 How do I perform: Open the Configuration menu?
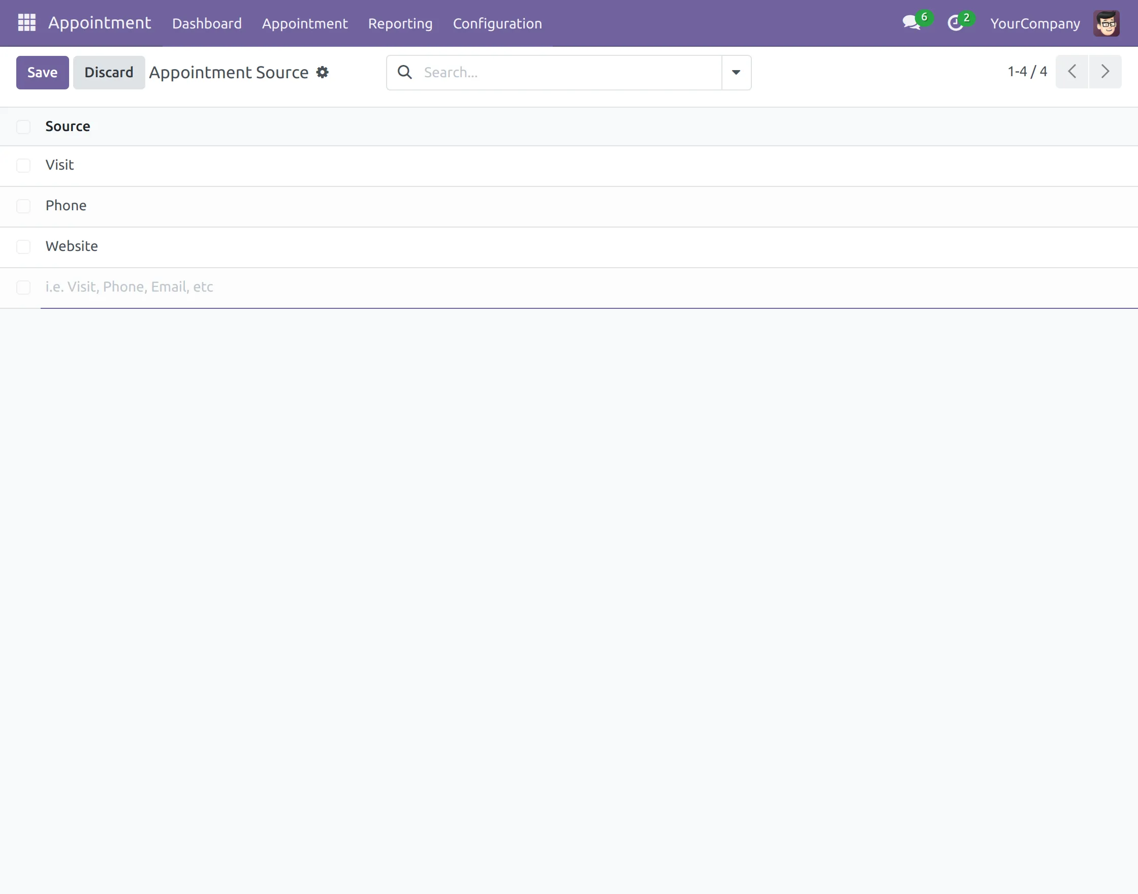497,23
